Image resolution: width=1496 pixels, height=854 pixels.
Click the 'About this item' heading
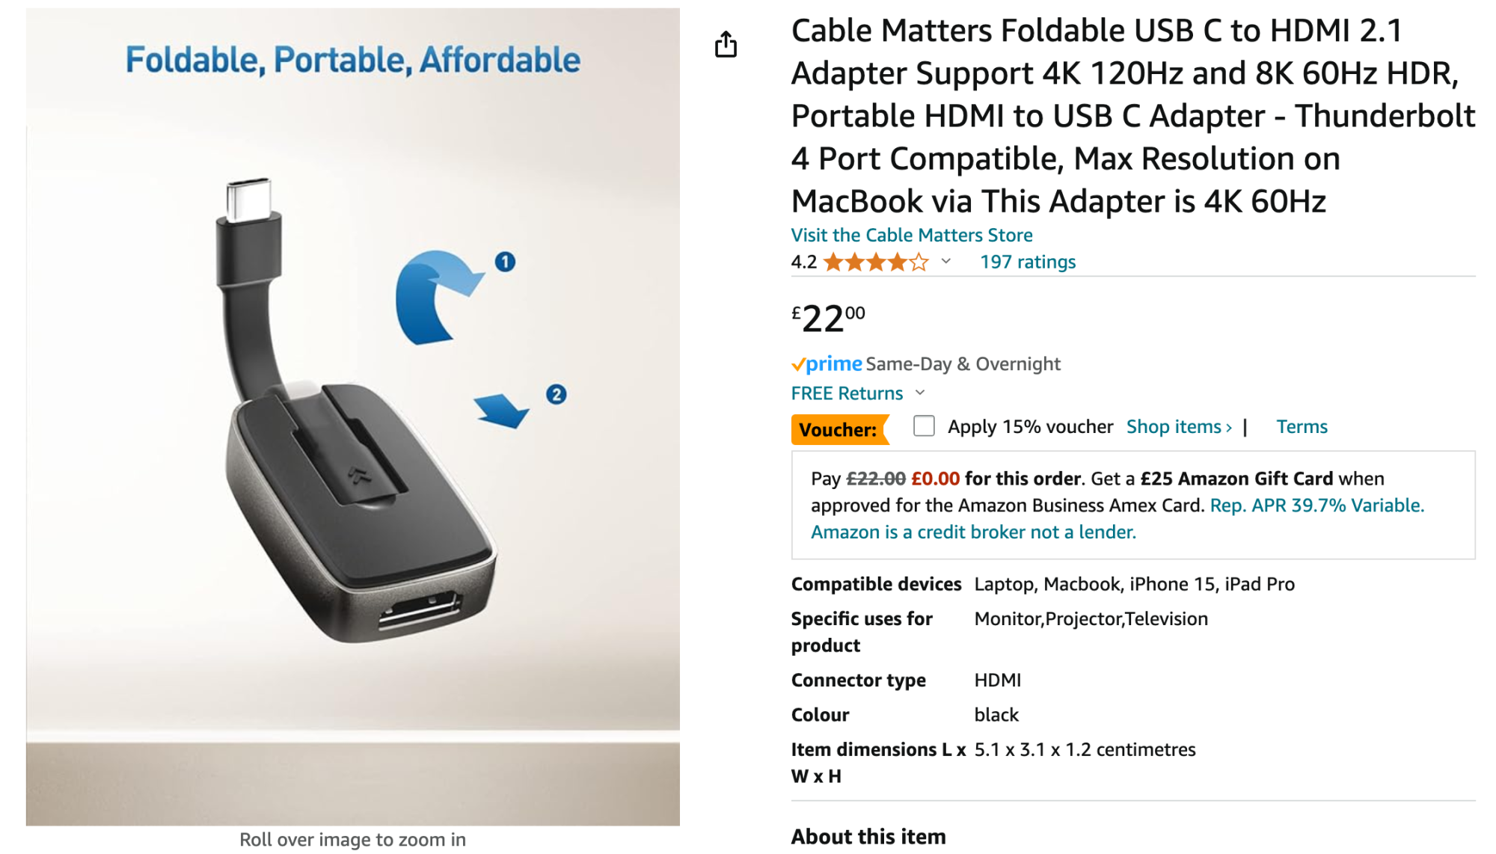868,836
